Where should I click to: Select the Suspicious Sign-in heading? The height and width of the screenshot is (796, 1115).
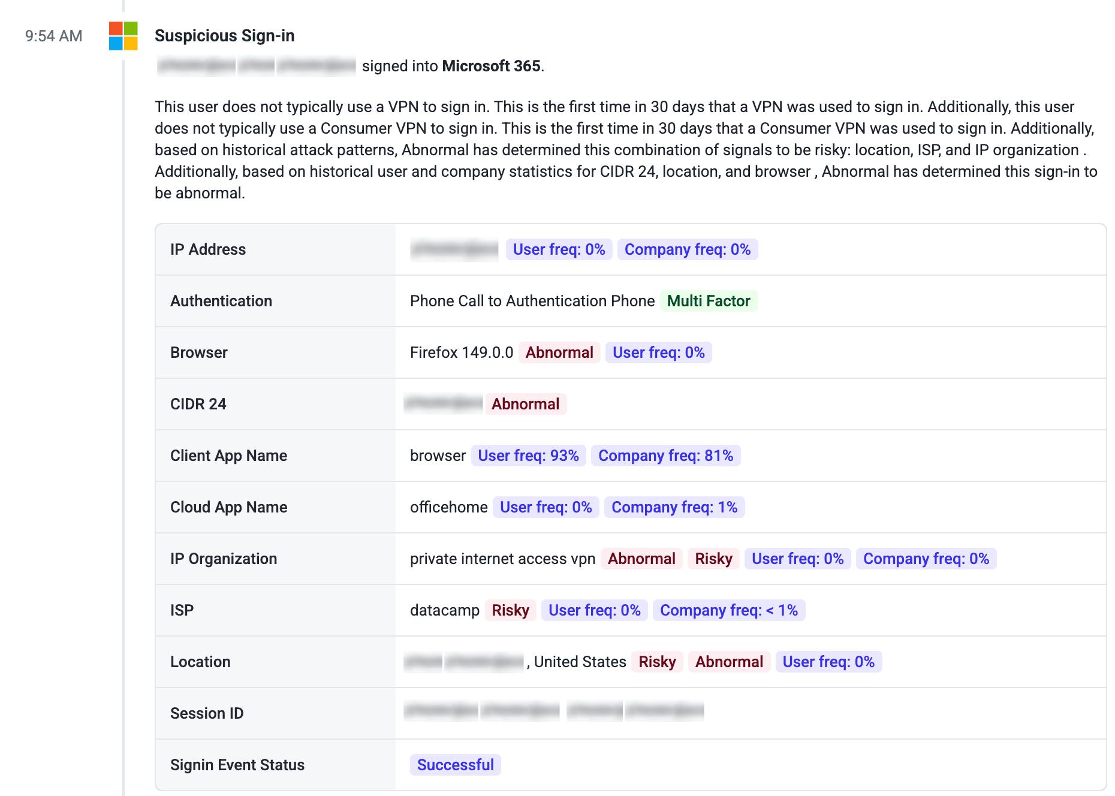(225, 36)
